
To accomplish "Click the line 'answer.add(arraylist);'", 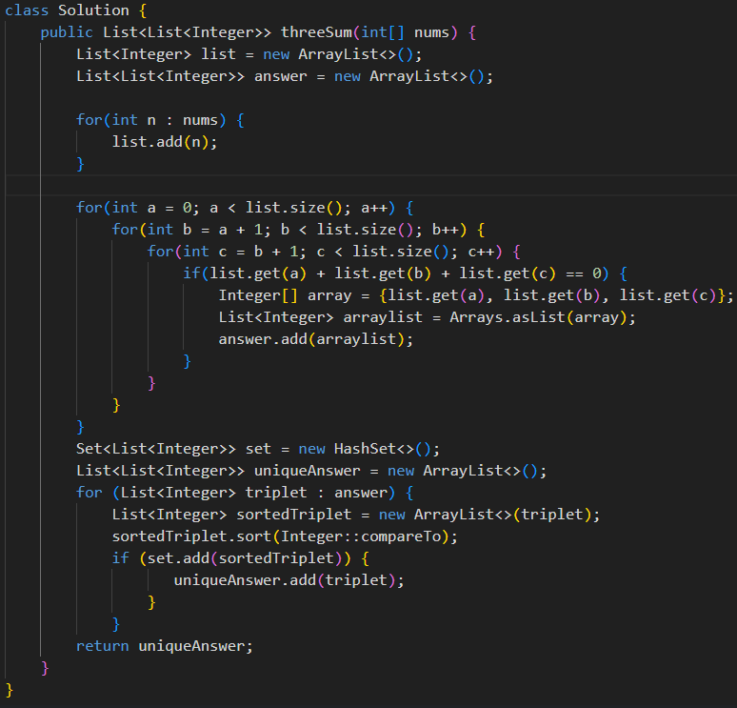I will pos(316,339).
